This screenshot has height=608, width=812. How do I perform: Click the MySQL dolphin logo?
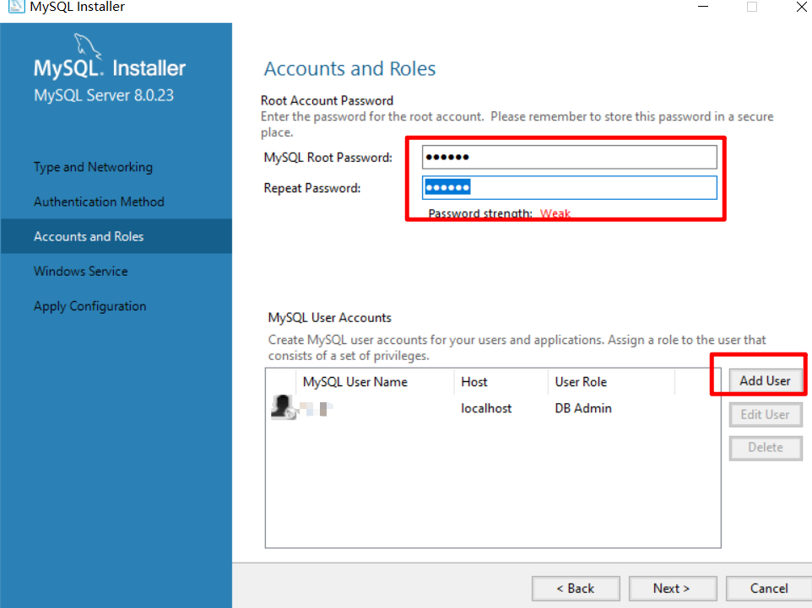88,46
